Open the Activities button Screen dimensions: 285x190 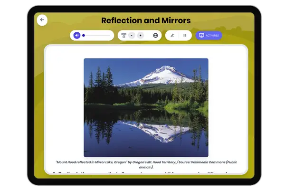[209, 36]
